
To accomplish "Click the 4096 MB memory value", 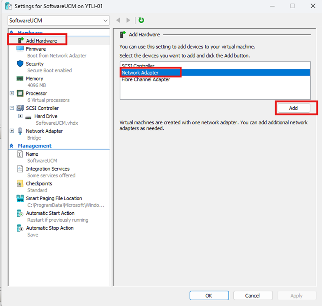I will 37,85.
